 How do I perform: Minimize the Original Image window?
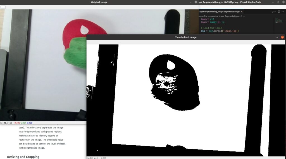[x=190, y=2]
